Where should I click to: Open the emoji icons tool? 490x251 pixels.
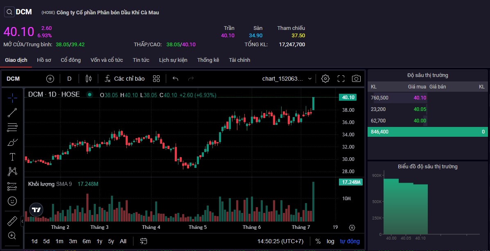pos(12,201)
